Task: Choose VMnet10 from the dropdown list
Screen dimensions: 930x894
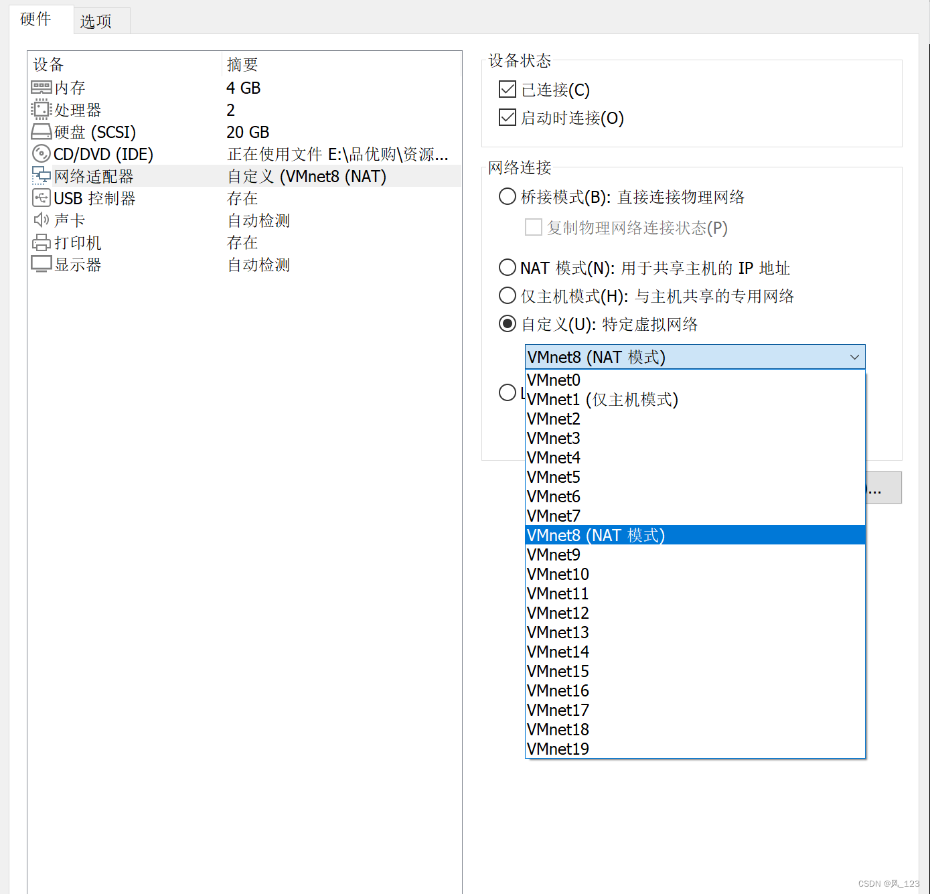Action: [x=695, y=574]
